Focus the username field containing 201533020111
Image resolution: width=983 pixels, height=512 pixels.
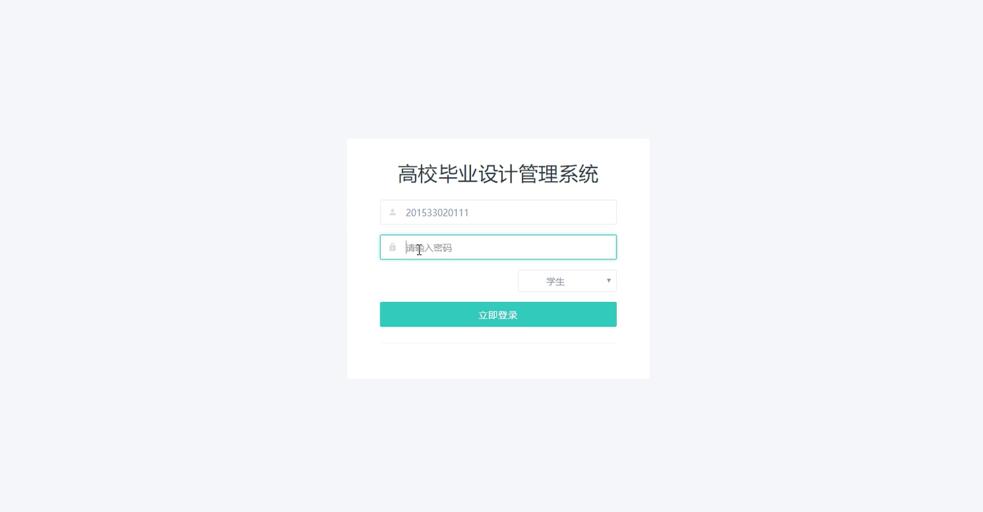(498, 213)
